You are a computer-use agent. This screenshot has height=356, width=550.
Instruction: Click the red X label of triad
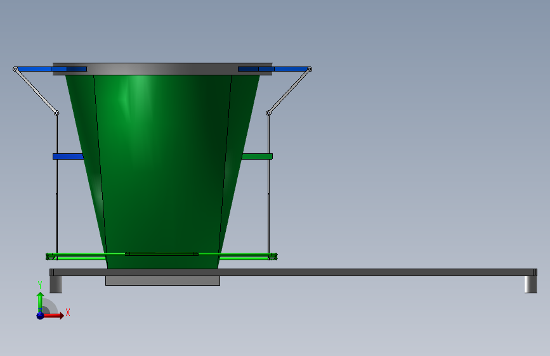[x=68, y=312]
